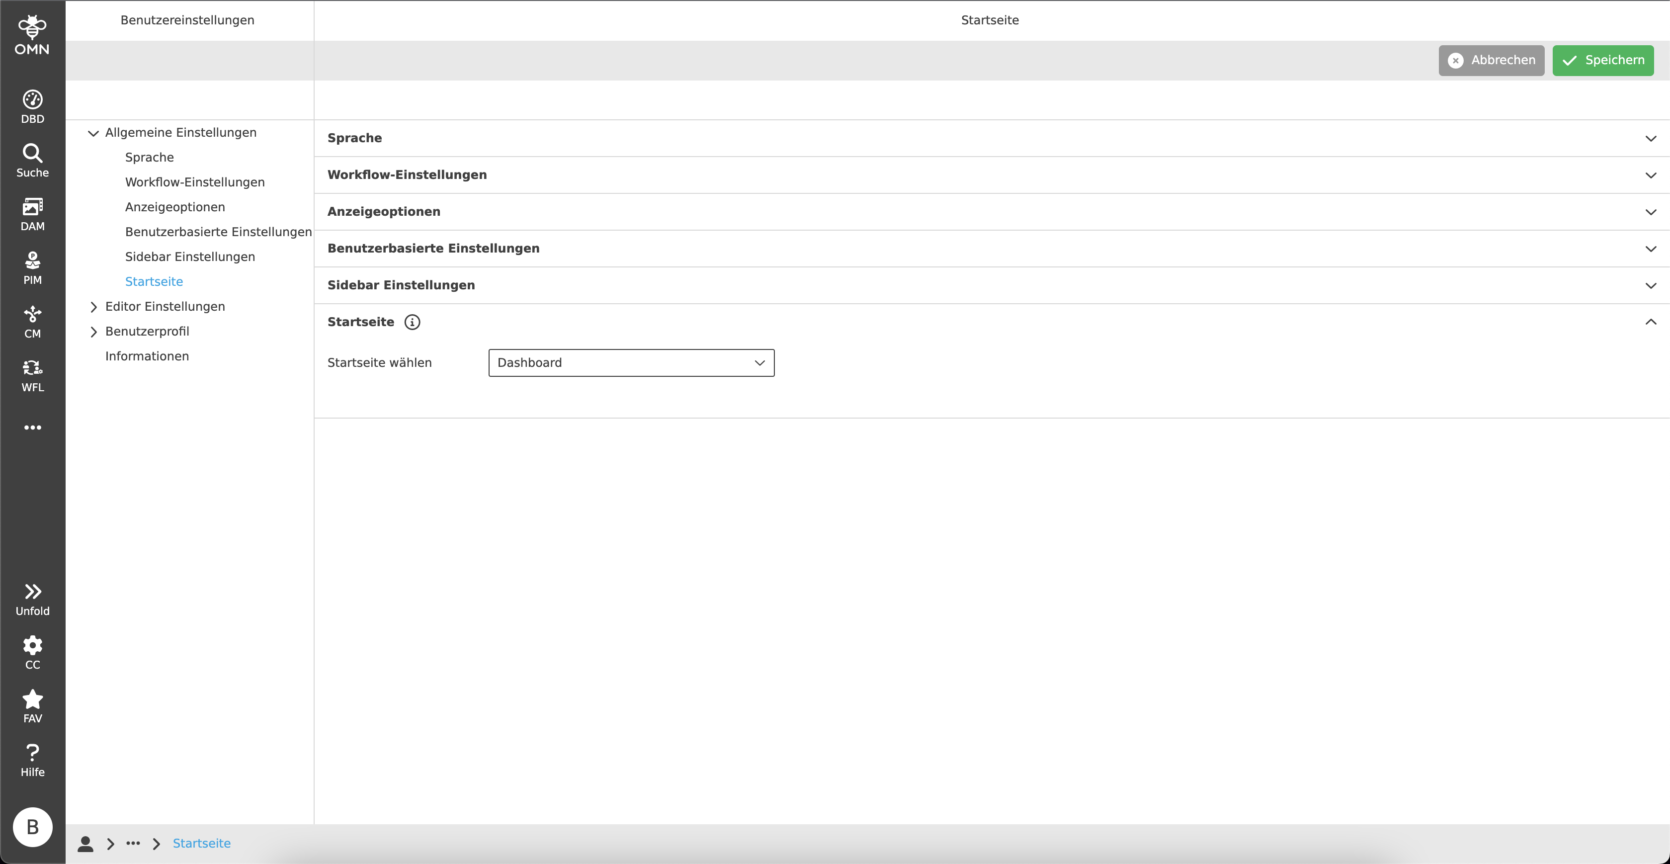The image size is (1670, 864).
Task: Open the WFL workflow icon
Action: coord(32,375)
